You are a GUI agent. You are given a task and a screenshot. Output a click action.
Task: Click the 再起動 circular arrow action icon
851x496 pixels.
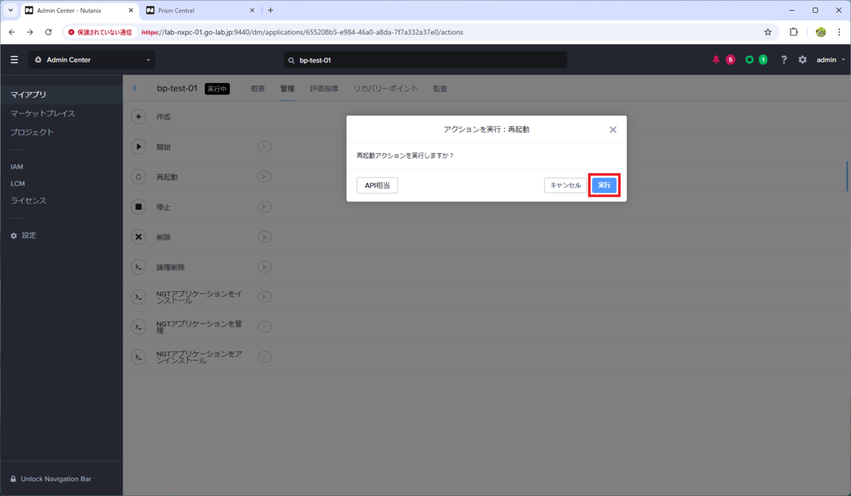coord(139,177)
